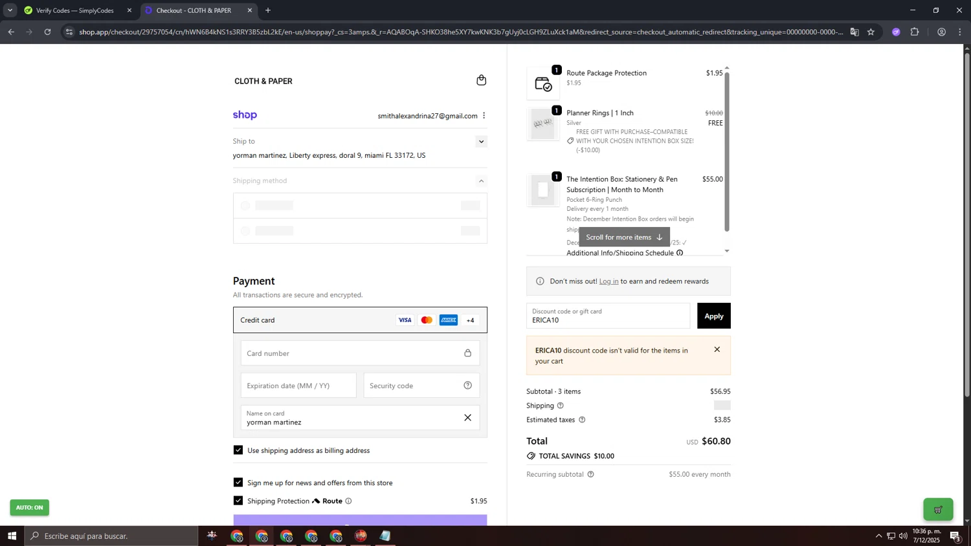Image resolution: width=971 pixels, height=546 pixels.
Task: Click the browser address bar URL
Action: (460, 32)
